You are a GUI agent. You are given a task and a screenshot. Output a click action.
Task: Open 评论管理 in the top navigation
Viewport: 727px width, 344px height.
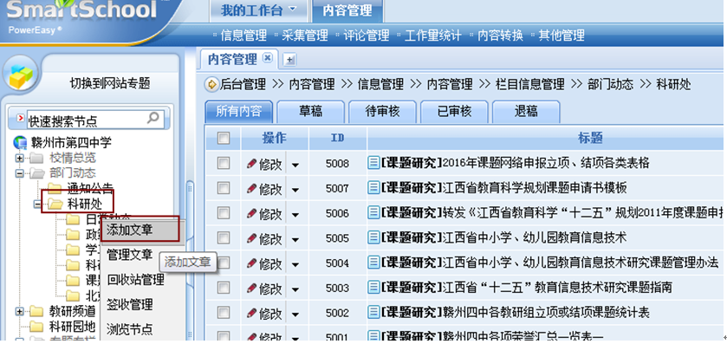pyautogui.click(x=366, y=36)
